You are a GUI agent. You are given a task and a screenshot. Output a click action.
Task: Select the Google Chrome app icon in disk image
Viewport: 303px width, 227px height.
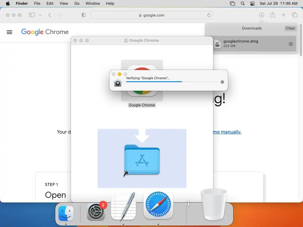[x=142, y=81]
